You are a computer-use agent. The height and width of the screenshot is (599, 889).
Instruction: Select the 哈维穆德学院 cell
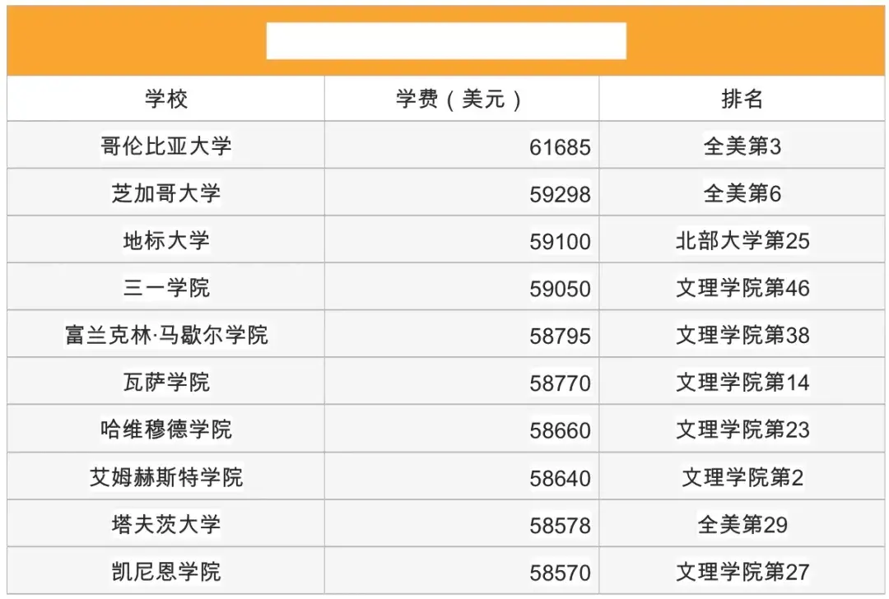(x=165, y=429)
